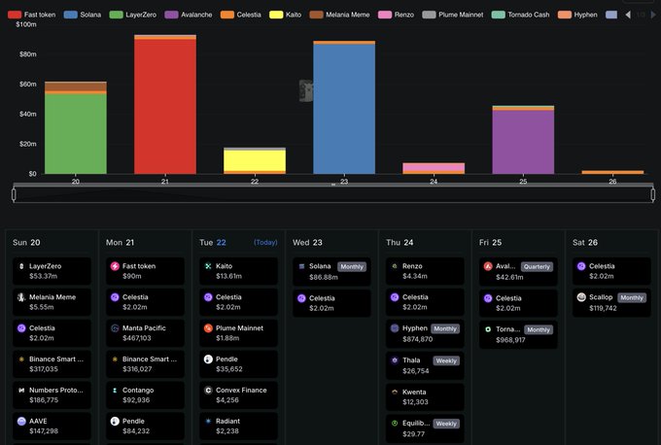Open Convex Finance $4,256 card
The width and height of the screenshot is (661, 445).
238,394
